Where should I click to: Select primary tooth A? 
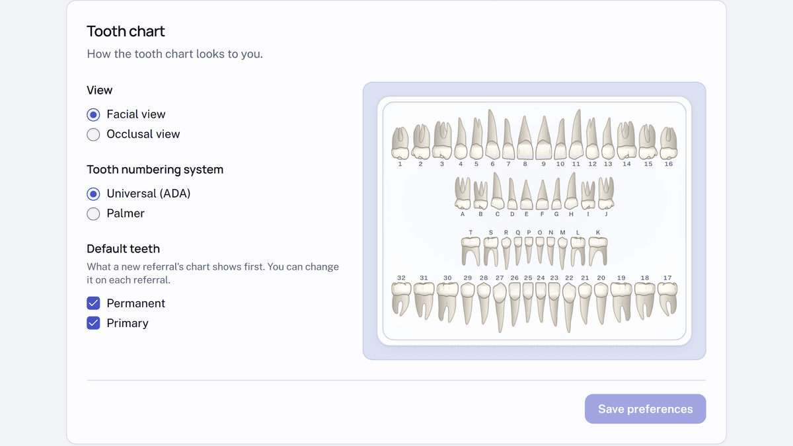(463, 193)
